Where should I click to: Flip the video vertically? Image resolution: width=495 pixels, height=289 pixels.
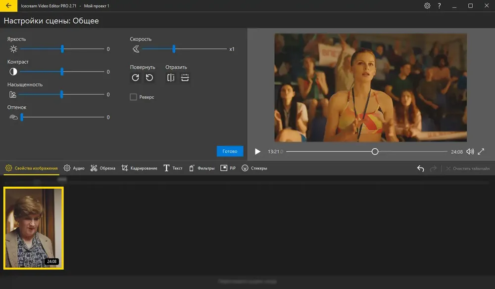(185, 78)
